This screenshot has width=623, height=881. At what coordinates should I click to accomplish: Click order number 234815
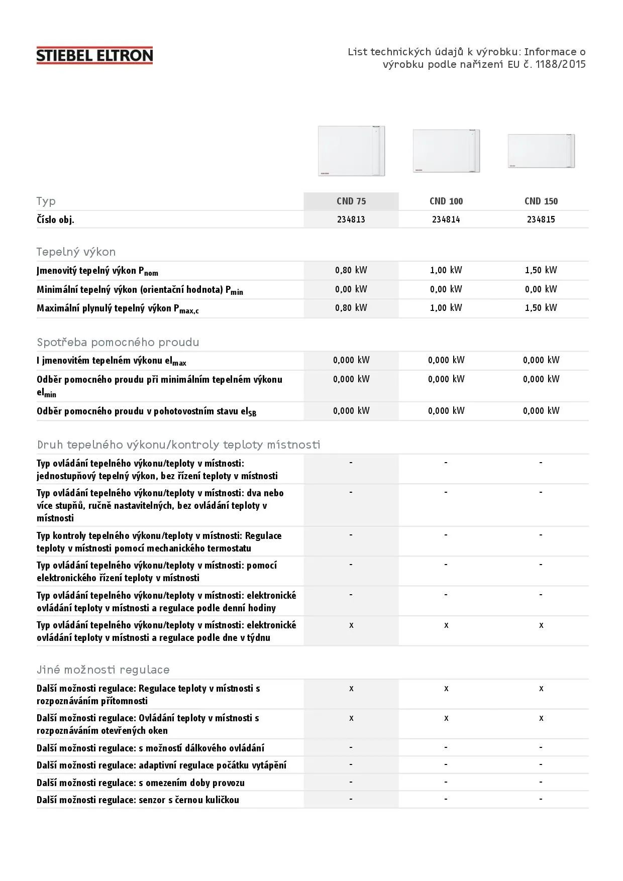point(541,219)
